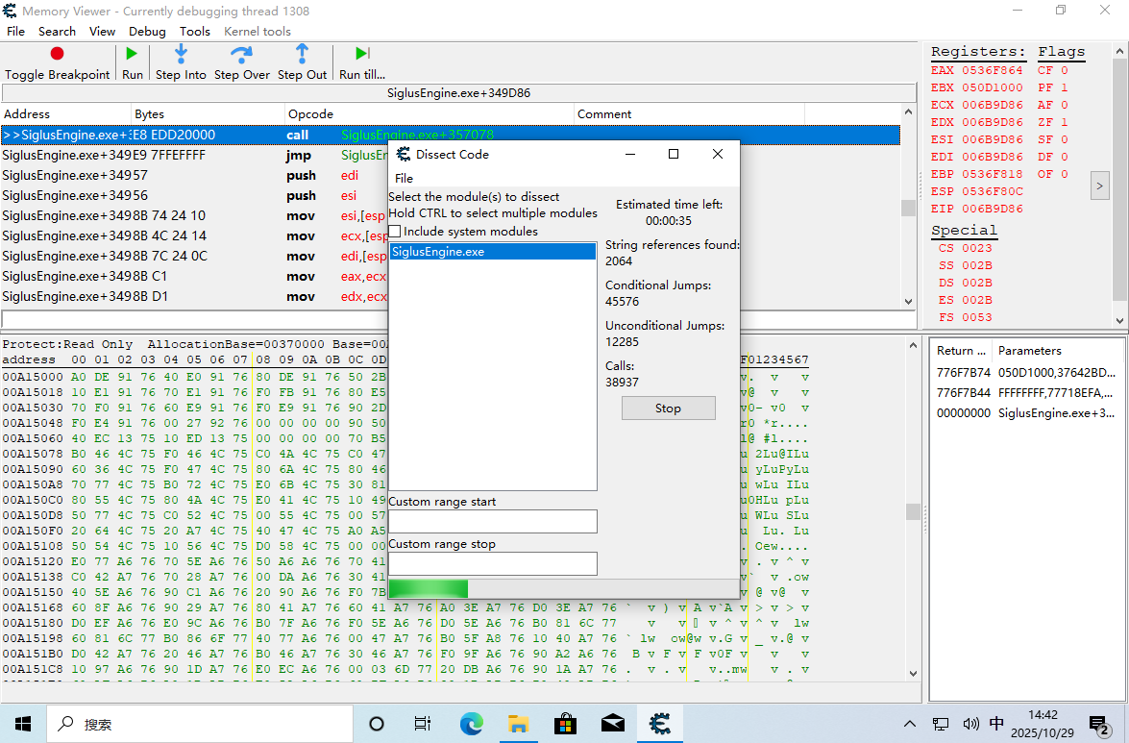
Task: Toggle the ZF flag value
Action: point(1064,122)
